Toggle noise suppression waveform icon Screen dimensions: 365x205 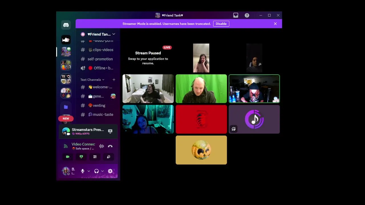[x=102, y=146]
